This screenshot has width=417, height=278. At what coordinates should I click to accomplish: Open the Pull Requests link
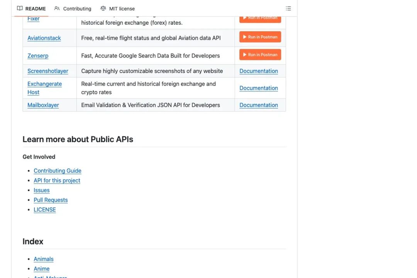click(x=51, y=200)
